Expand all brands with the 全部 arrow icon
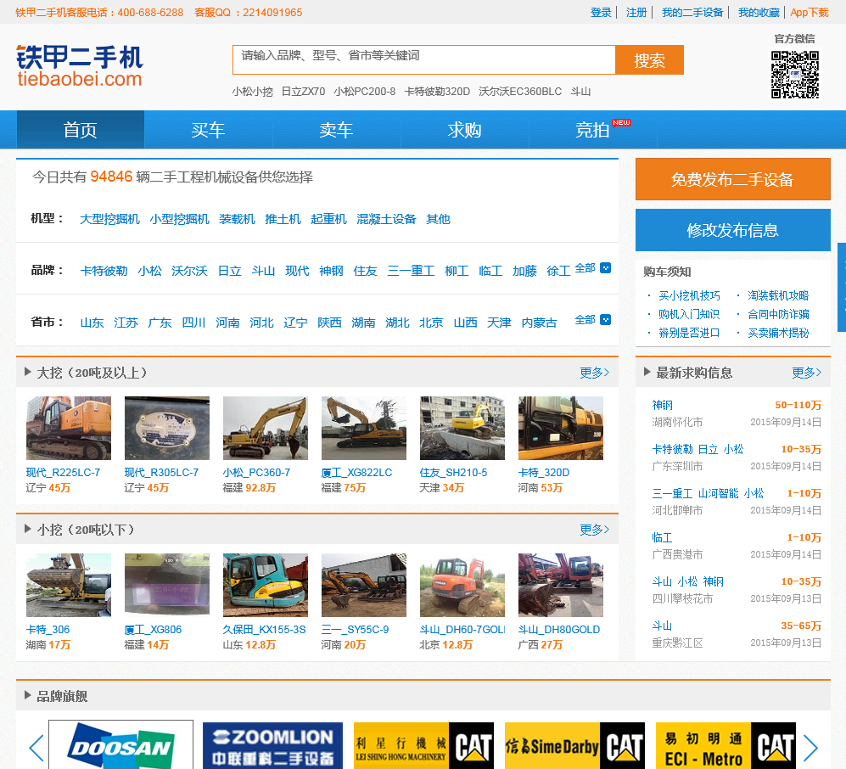Viewport: 846px width, 769px height. pyautogui.click(x=605, y=268)
